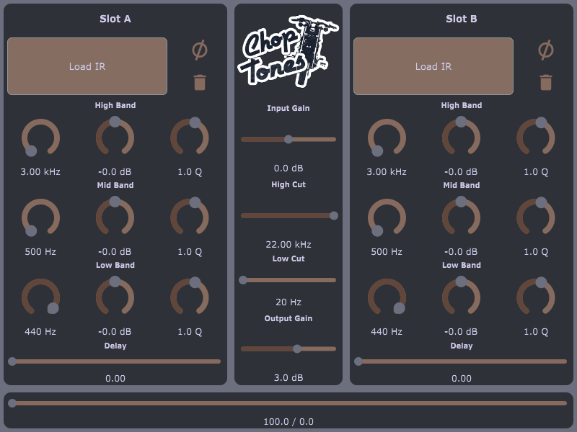Screen dimensions: 577x432
Task: Click Slot A Low Band 440 Hz knob
Action: pyautogui.click(x=40, y=297)
